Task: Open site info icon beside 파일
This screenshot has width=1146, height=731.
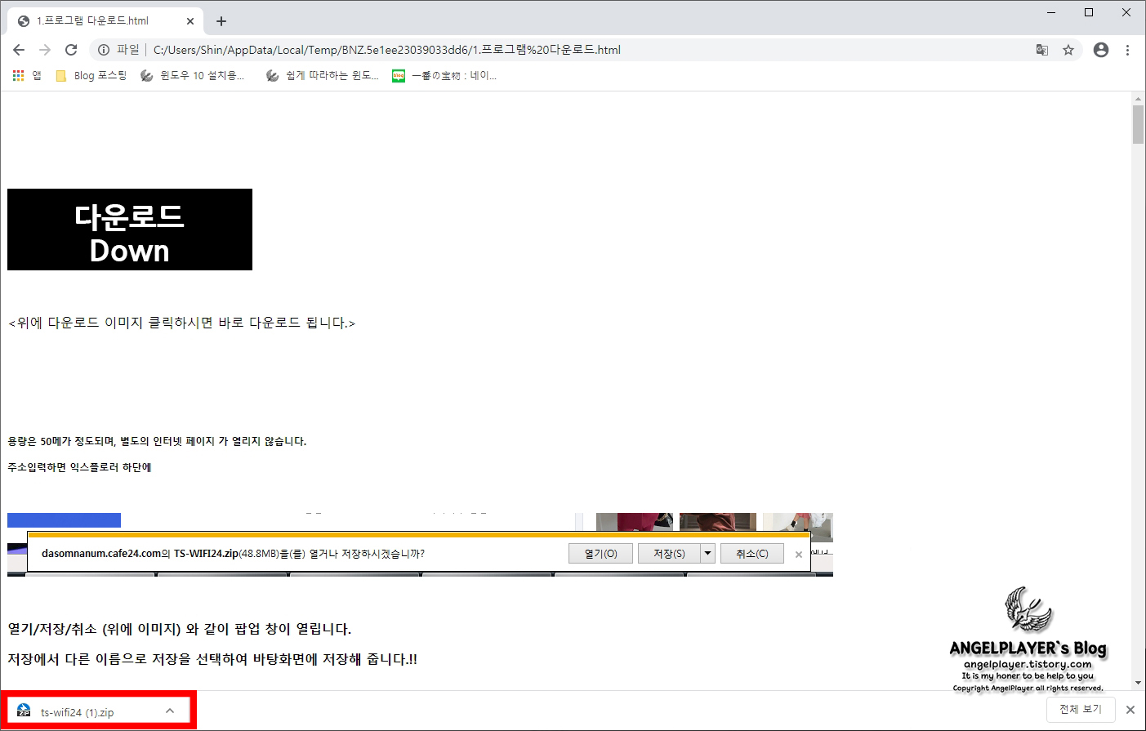Action: point(104,50)
